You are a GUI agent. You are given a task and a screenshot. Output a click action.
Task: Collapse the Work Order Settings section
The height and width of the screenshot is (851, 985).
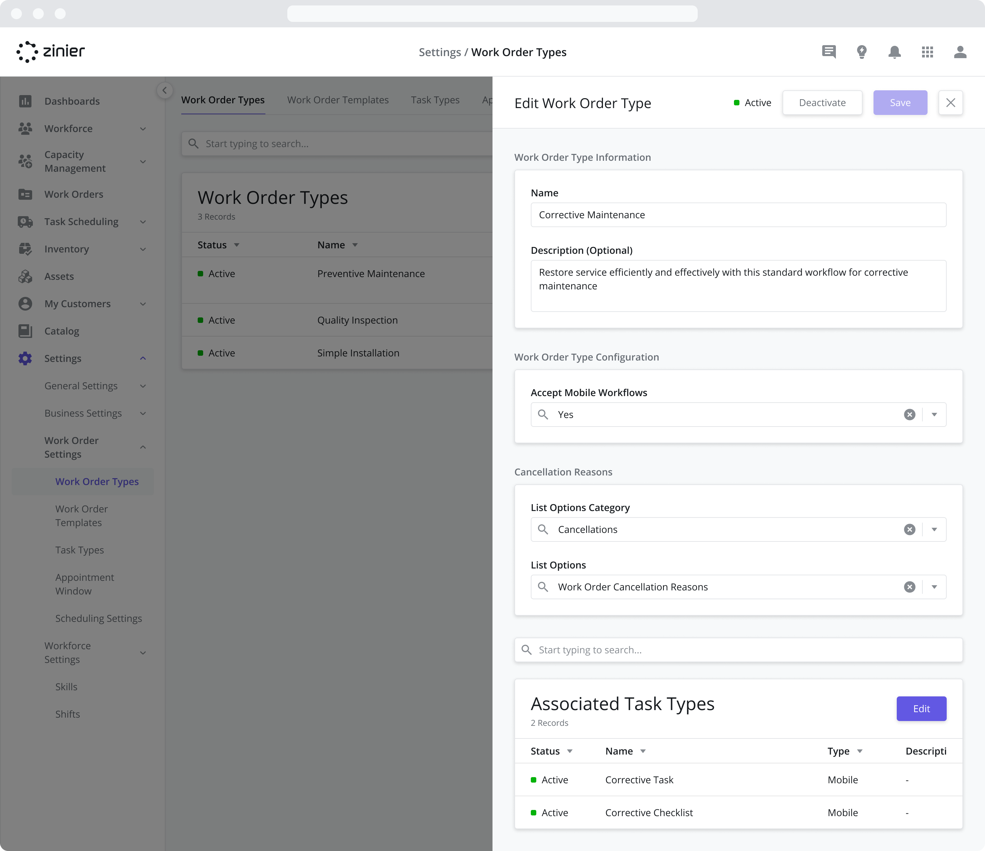(143, 447)
